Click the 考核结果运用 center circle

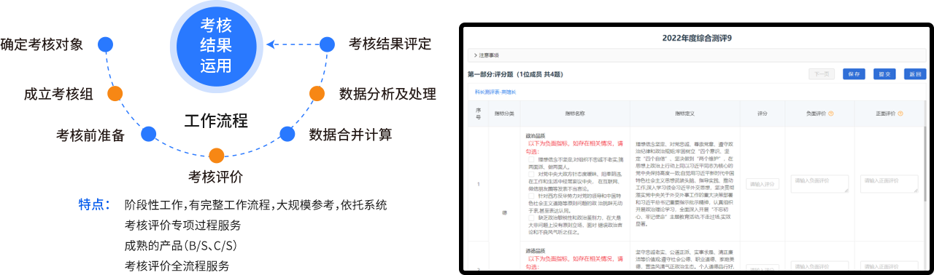pyautogui.click(x=216, y=45)
